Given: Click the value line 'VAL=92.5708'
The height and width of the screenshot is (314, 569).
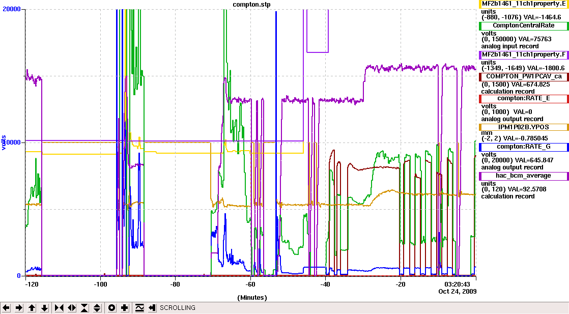Looking at the screenshot, I should pyautogui.click(x=527, y=189).
